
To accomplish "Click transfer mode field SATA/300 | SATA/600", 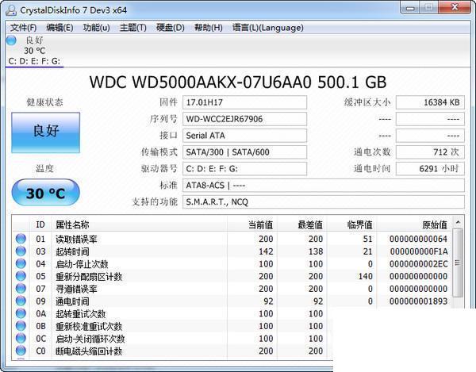I will point(244,152).
